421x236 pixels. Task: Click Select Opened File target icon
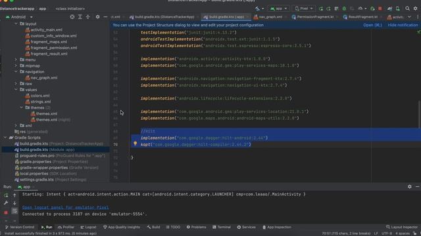coord(72,17)
